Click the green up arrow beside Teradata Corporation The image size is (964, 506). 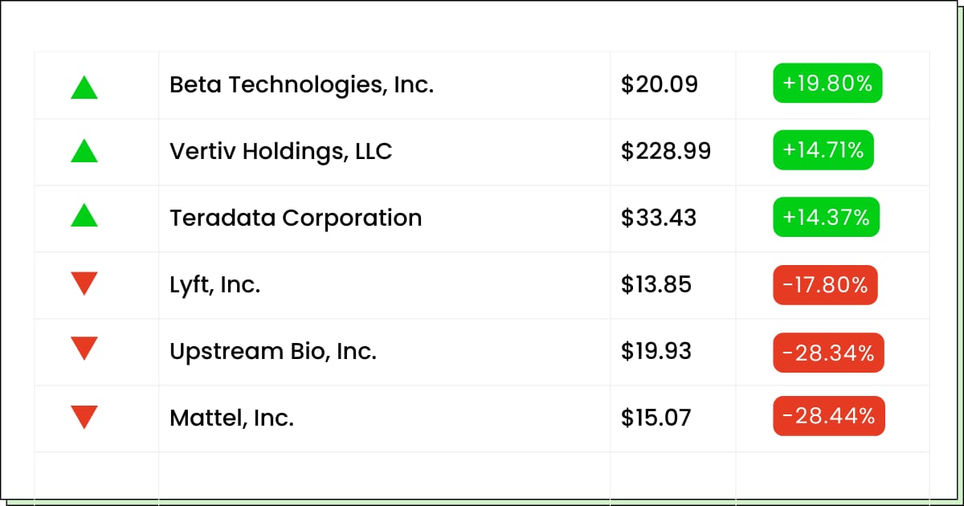(x=84, y=215)
